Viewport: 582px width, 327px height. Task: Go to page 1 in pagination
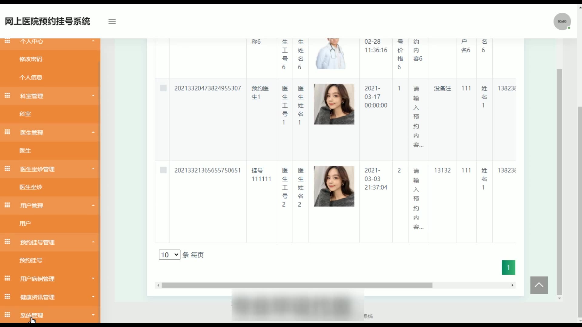point(508,267)
